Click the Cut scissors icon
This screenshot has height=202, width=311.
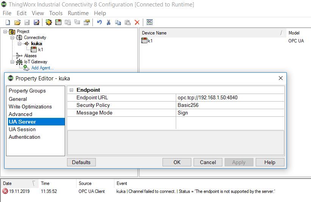tap(108, 22)
